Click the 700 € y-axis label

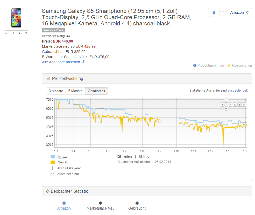(49, 99)
